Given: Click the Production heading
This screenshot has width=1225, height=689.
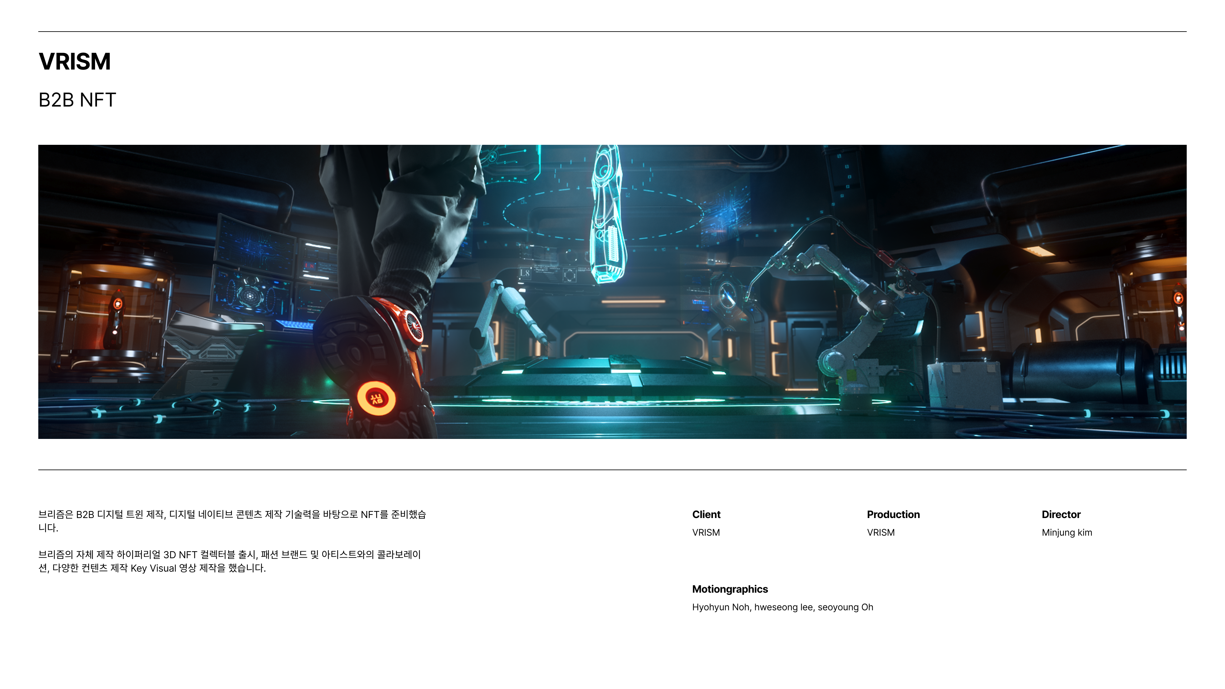Looking at the screenshot, I should pyautogui.click(x=893, y=515).
